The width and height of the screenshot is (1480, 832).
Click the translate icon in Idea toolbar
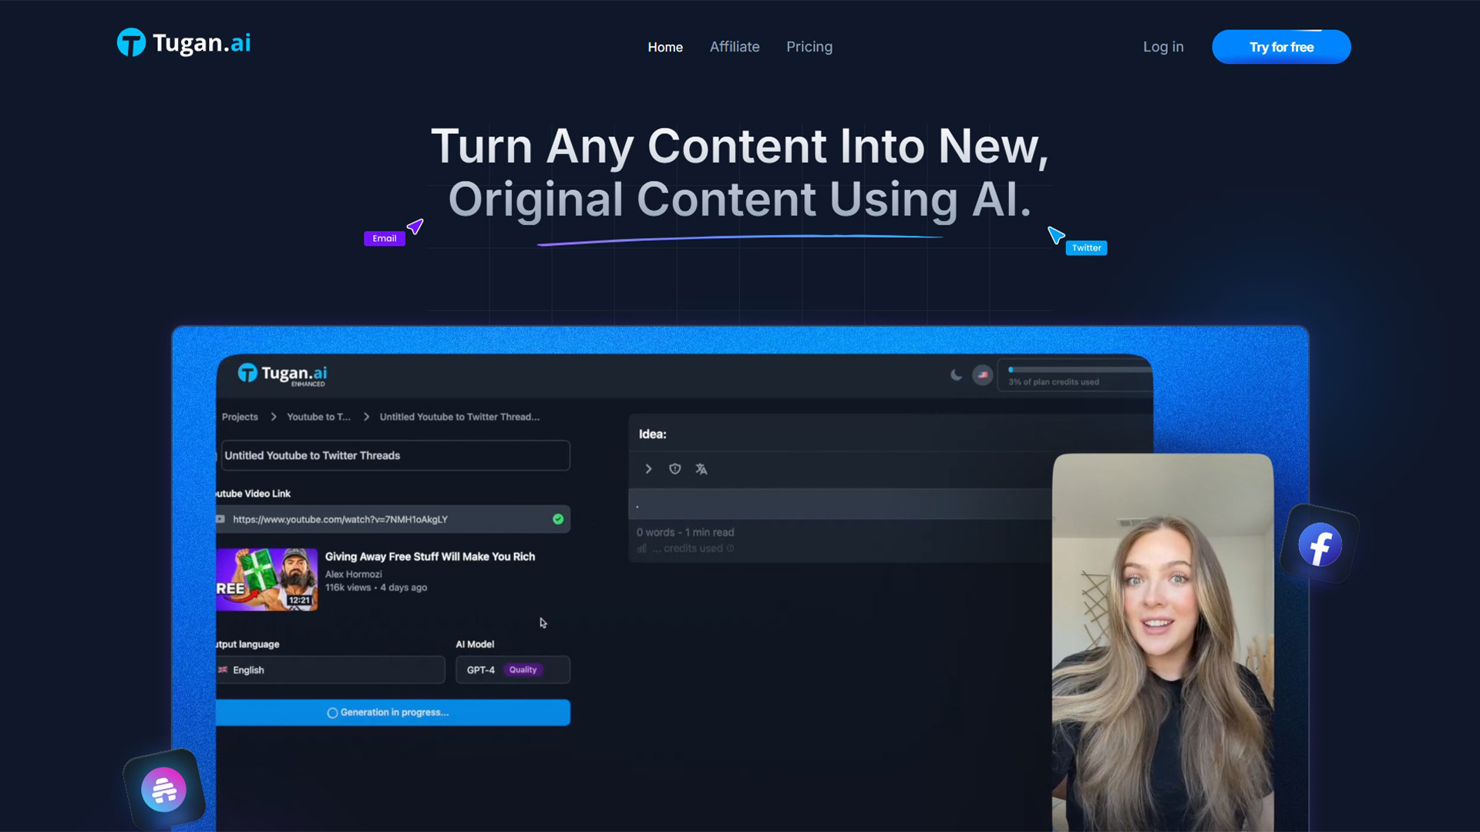tap(701, 469)
